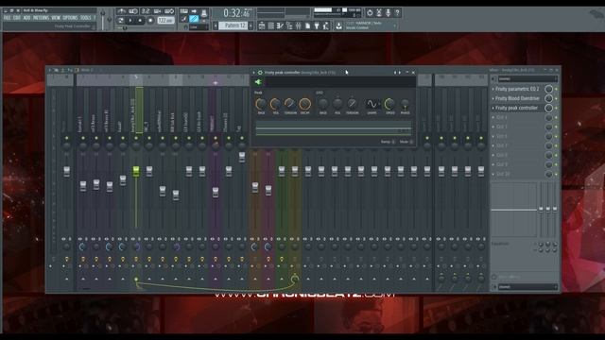Viewport: 605px width, 340px height.
Task: Open the OPTIONS menu
Action: pos(70,18)
